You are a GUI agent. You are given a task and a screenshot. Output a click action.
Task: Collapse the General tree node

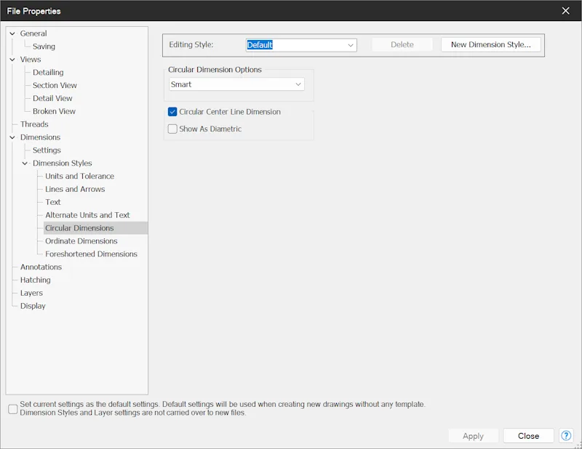click(12, 33)
